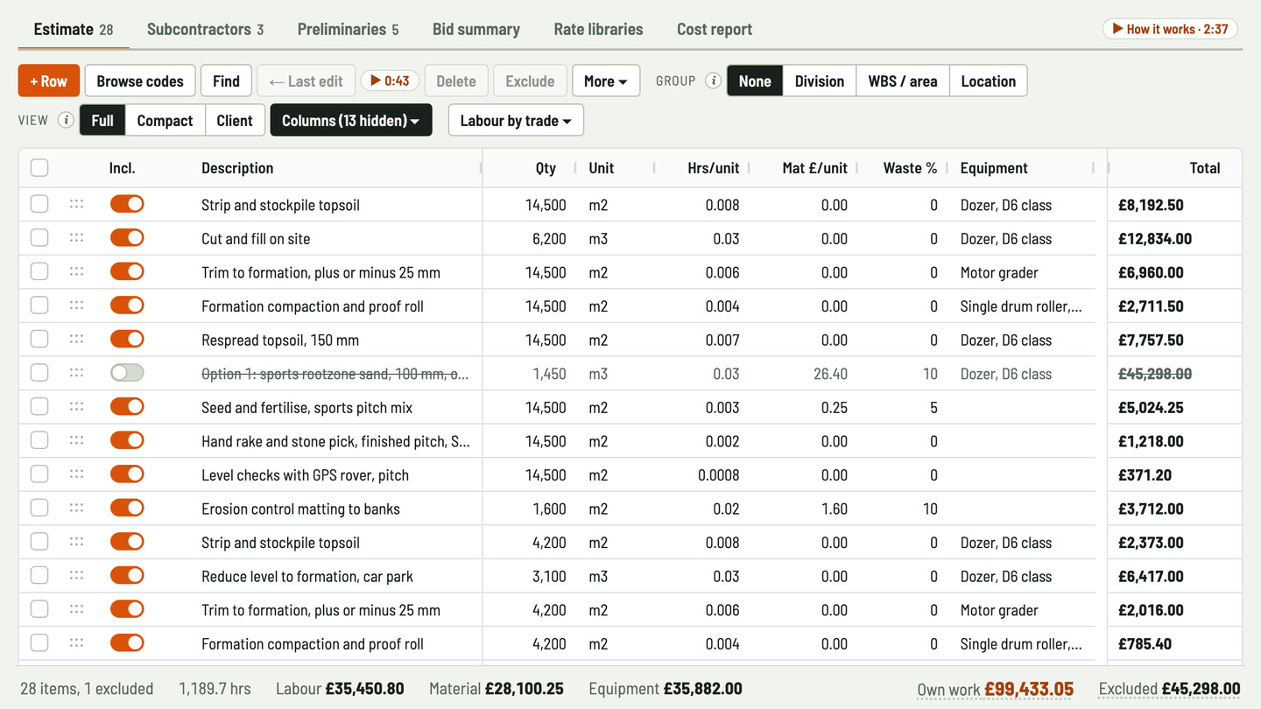This screenshot has width=1261, height=709.
Task: Click the info icon next to GROUP
Action: pos(714,81)
